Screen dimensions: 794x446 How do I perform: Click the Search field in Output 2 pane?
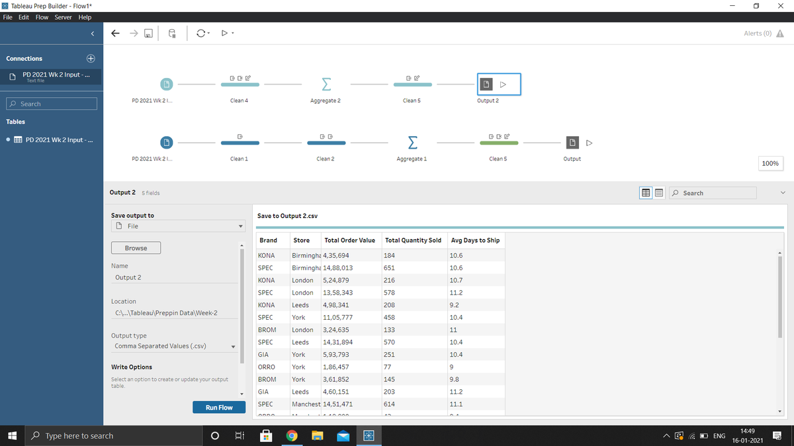(713, 193)
